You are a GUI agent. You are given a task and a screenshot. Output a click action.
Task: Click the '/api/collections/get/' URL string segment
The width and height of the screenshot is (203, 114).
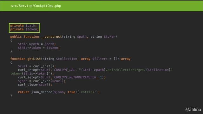point(126,70)
